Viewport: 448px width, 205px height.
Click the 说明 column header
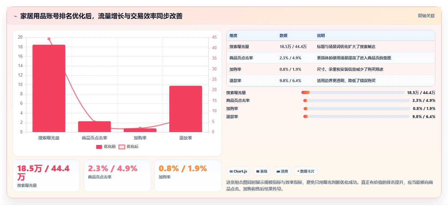(321, 36)
